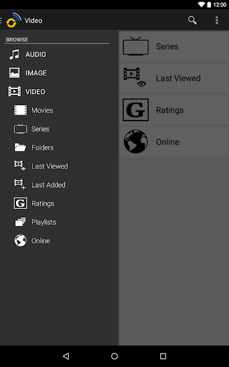Tap the music note icon beside AUDIO

point(14,54)
